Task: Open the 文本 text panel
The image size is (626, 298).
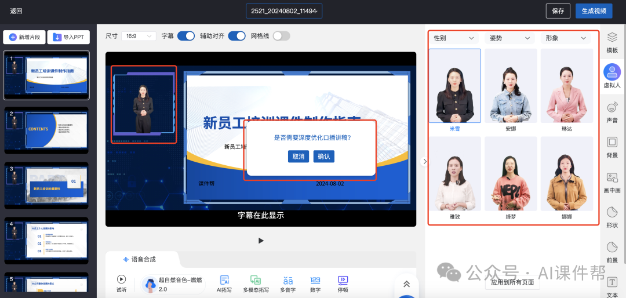Action: (612, 287)
